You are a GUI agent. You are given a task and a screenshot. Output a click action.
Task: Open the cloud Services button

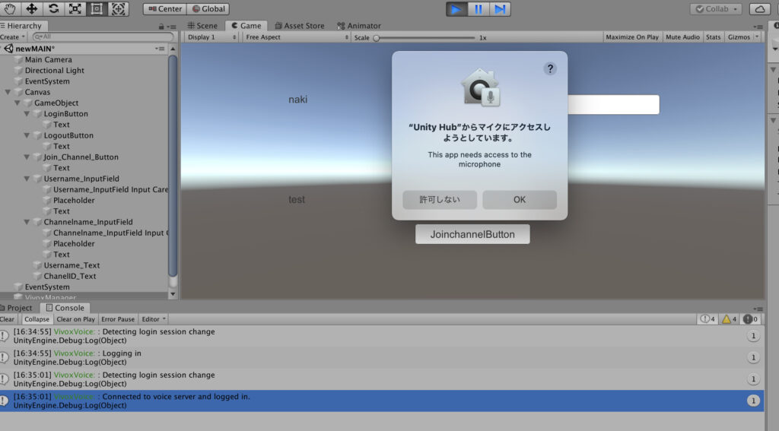pos(760,9)
